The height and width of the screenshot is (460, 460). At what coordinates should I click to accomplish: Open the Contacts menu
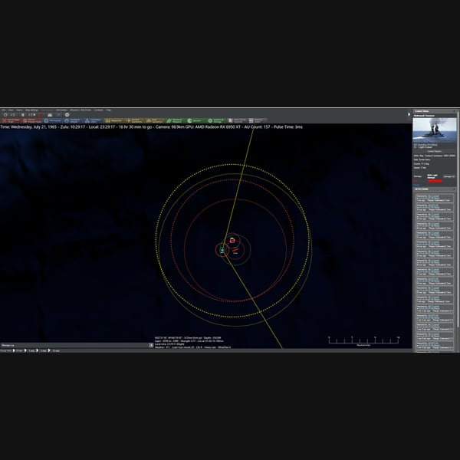99,110
